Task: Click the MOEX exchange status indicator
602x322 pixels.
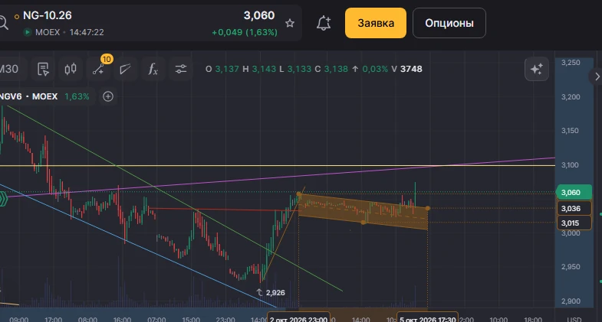Action: [x=28, y=32]
